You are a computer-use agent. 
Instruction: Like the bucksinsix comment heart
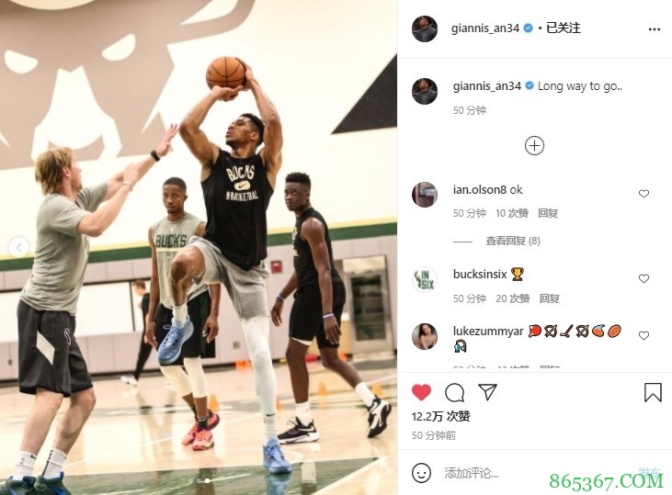(x=644, y=279)
